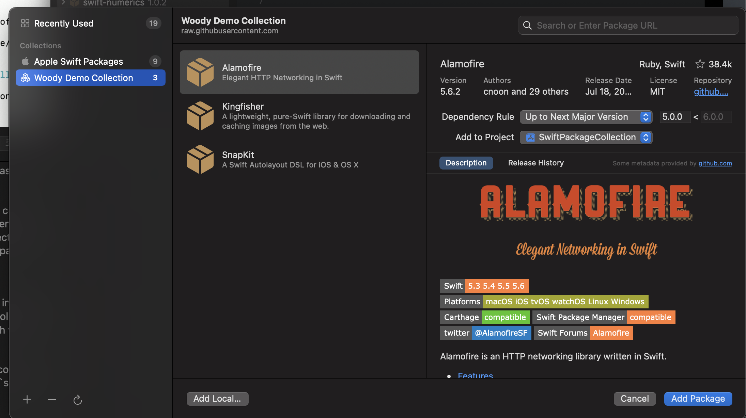The height and width of the screenshot is (418, 746).
Task: Open the github repository link
Action: [x=711, y=92]
